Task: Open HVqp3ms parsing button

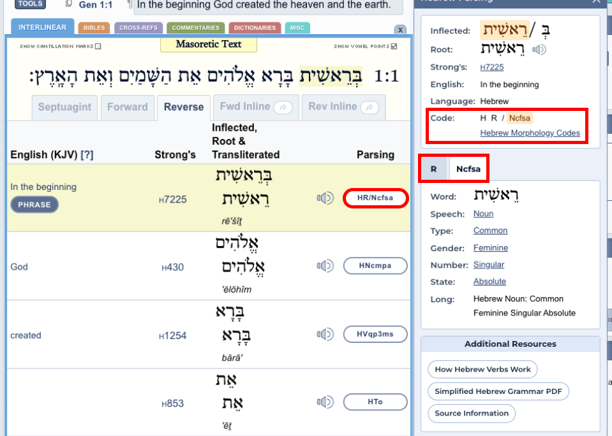Action: pyautogui.click(x=375, y=334)
